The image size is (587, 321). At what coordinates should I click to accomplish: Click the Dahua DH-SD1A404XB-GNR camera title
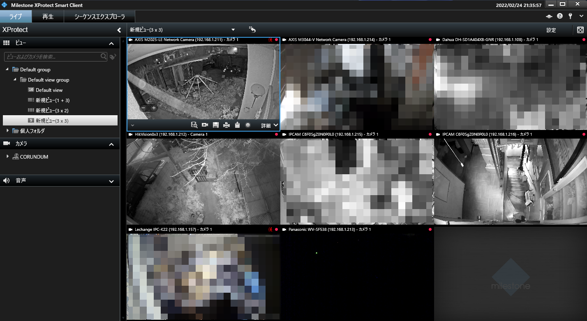(x=490, y=40)
